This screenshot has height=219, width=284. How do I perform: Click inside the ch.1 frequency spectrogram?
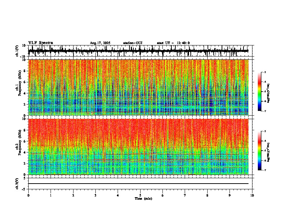(x=138, y=87)
